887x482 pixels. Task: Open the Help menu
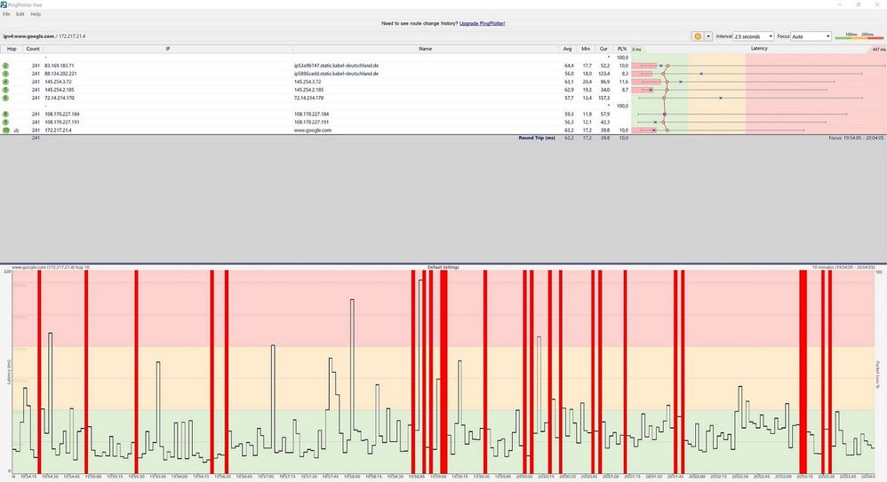coord(36,14)
